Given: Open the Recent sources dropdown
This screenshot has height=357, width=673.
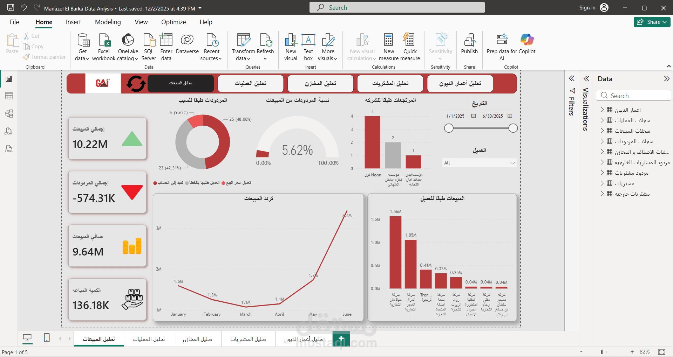Looking at the screenshot, I should pyautogui.click(x=211, y=47).
